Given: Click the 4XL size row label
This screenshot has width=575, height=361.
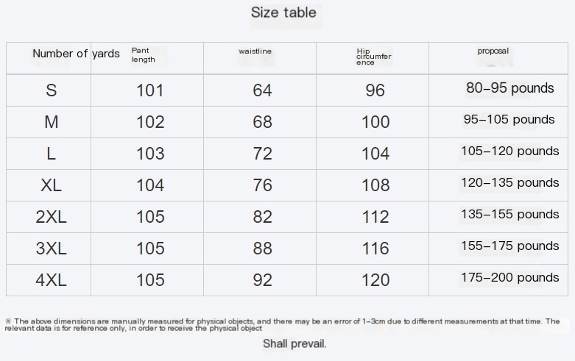Looking at the screenshot, I should tap(51, 280).
